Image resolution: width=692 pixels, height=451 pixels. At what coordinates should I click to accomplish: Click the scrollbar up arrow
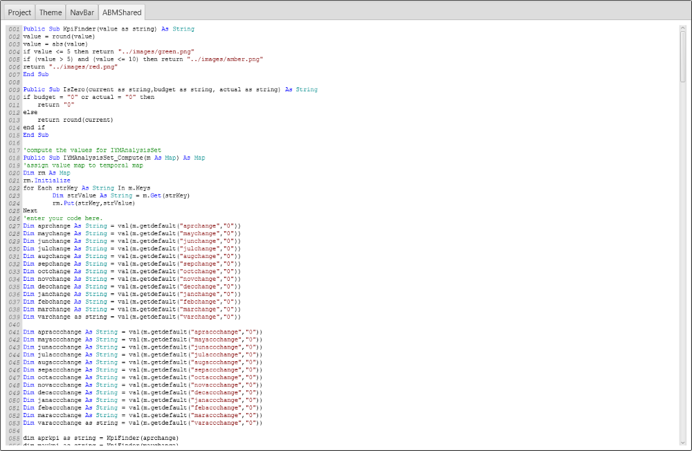coord(683,28)
